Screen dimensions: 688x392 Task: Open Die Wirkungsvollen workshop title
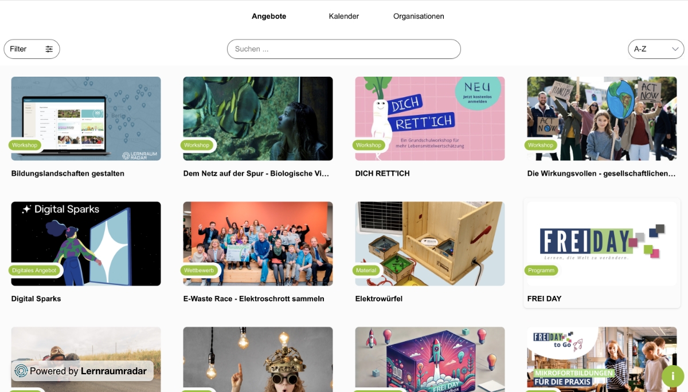tap(601, 173)
